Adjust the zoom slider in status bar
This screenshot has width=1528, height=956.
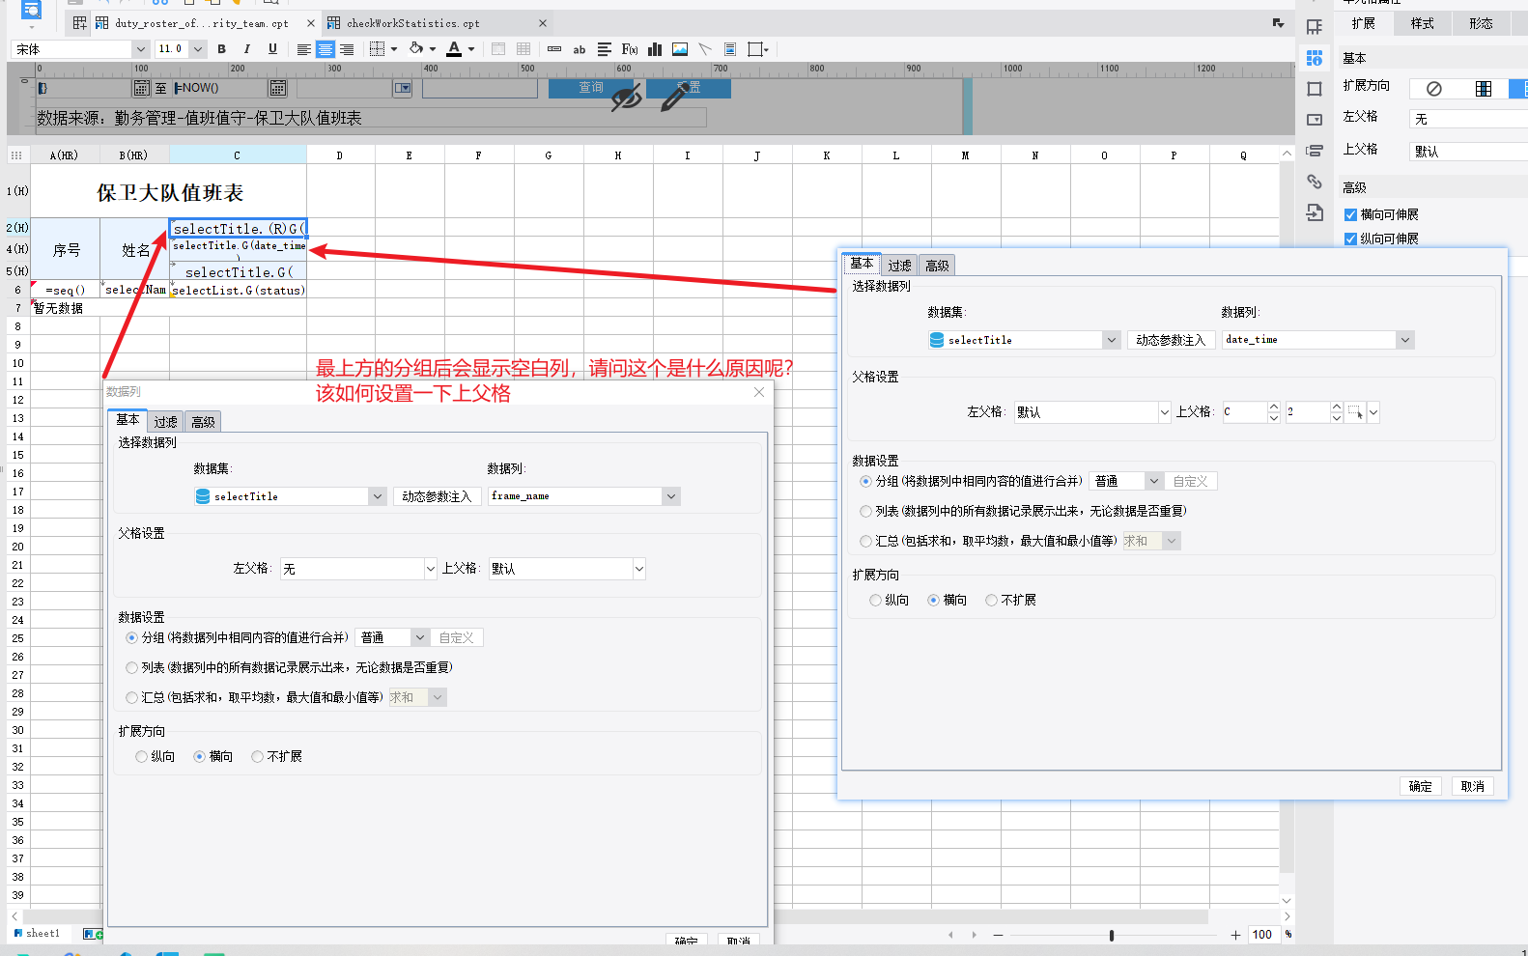click(1112, 935)
